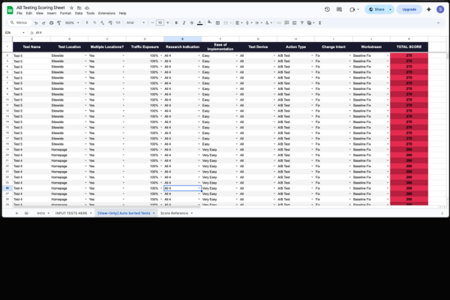450x300 pixels.
Task: Open filter views dropdown in the toolbar
Action: tap(310, 22)
